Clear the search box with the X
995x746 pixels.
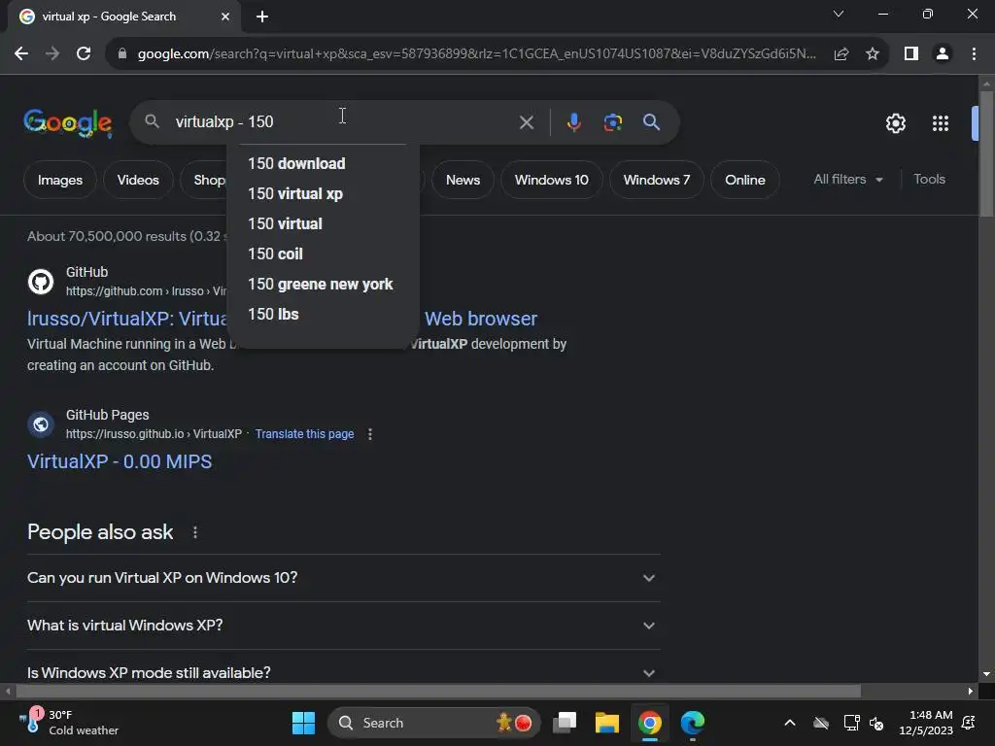pos(526,121)
